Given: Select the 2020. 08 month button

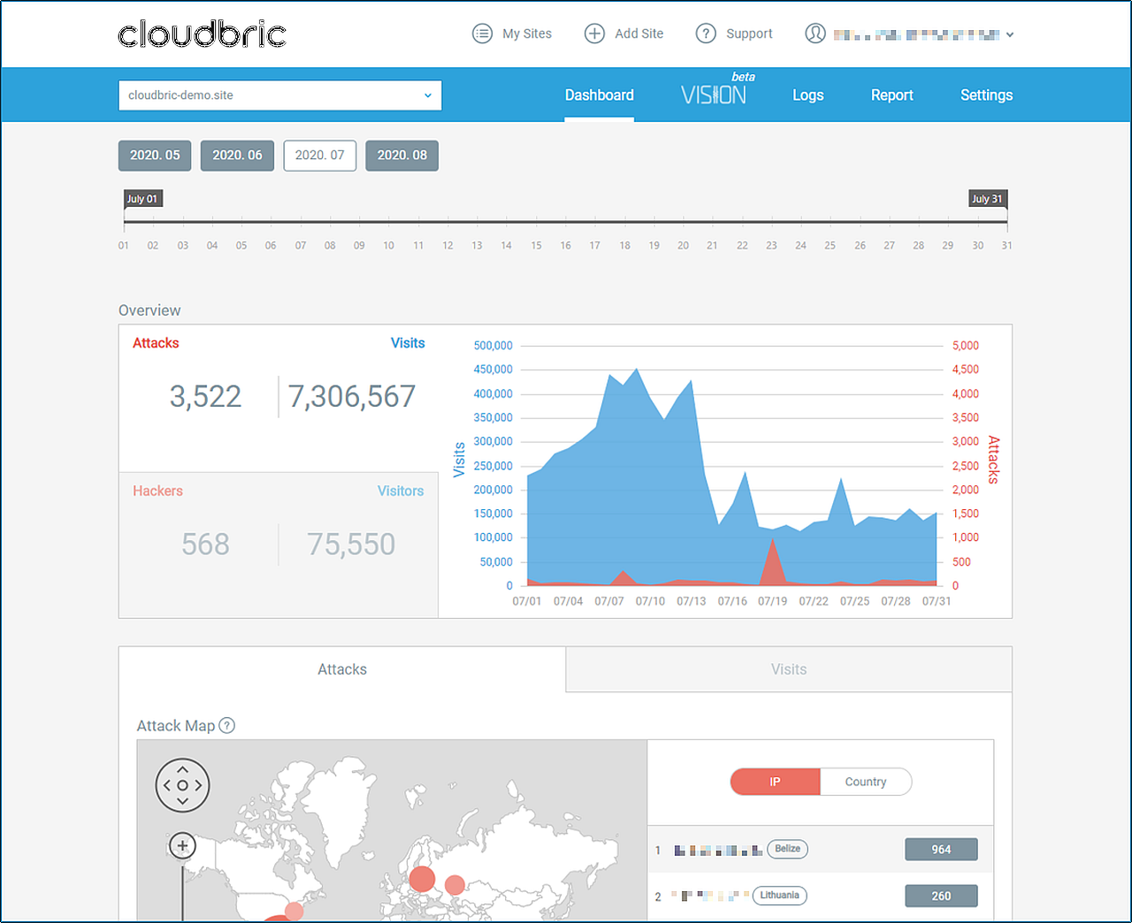Looking at the screenshot, I should pos(402,156).
